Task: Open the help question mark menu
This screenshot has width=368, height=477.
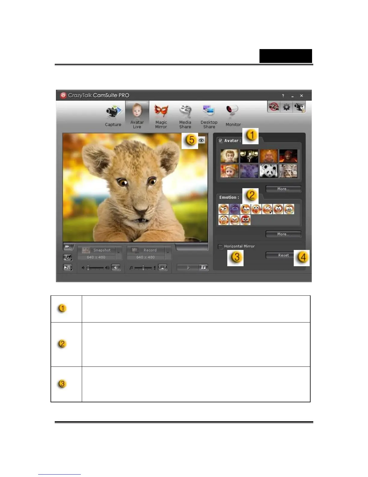Action: point(283,96)
